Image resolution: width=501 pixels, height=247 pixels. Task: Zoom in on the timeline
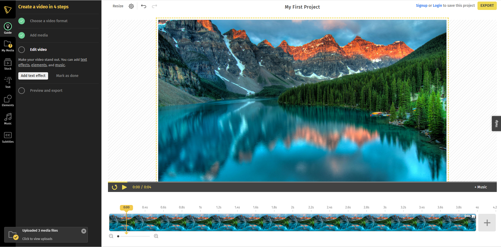click(156, 236)
